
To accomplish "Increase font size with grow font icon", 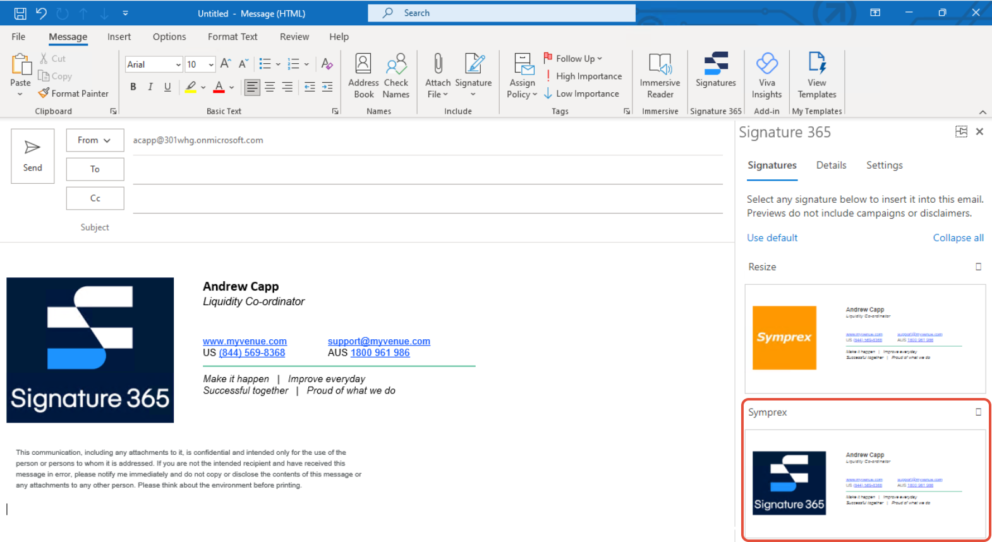I will click(226, 64).
